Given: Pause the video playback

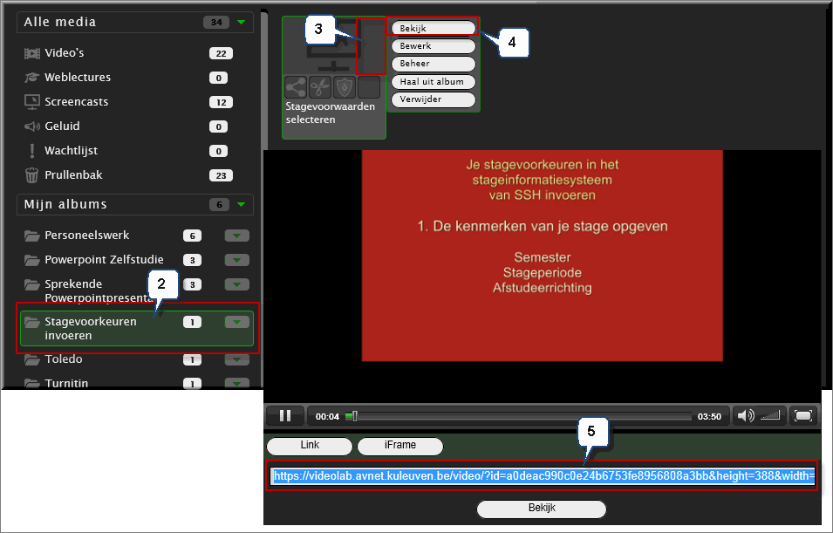Looking at the screenshot, I should click(285, 415).
